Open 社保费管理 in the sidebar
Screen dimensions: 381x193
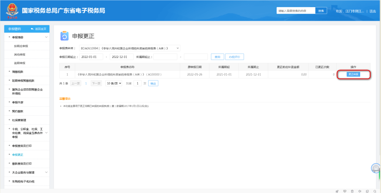pyautogui.click(x=19, y=120)
